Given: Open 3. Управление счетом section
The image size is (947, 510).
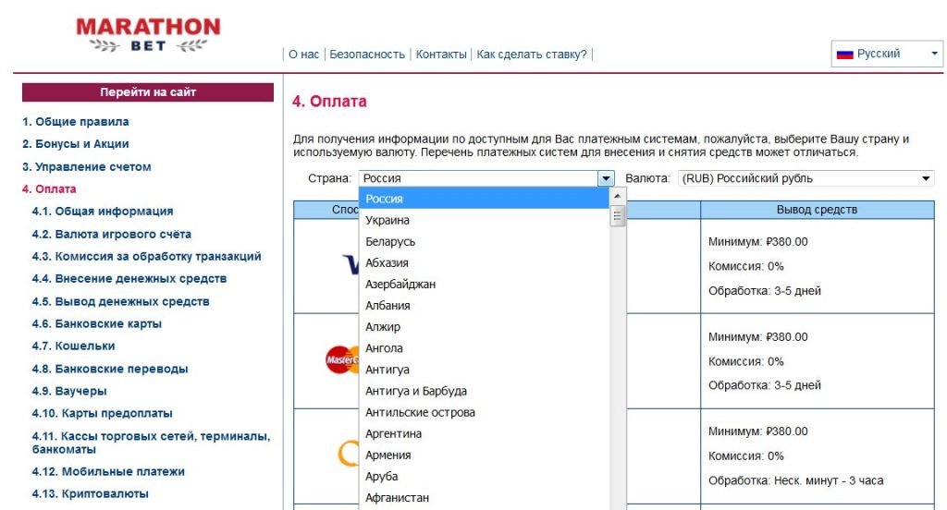Looking at the screenshot, I should click(87, 166).
